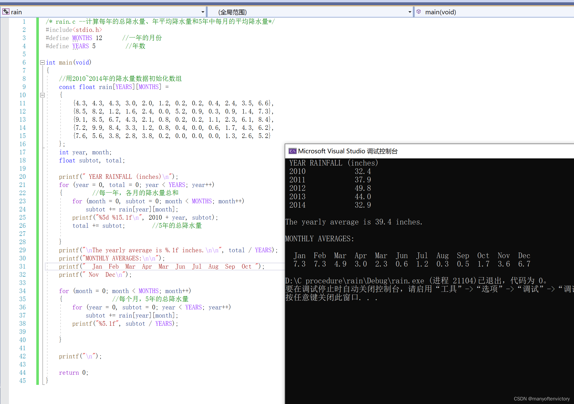Click the Dec column header in console output
The width and height of the screenshot is (574, 404).
coord(524,256)
